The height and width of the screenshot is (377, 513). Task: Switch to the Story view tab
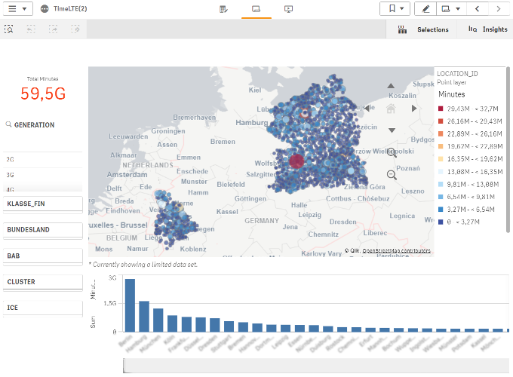[288, 9]
